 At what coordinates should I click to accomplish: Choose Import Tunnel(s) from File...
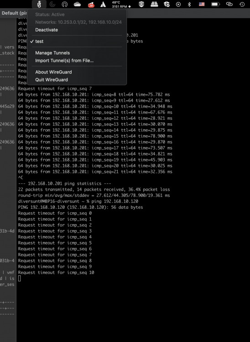64,60
